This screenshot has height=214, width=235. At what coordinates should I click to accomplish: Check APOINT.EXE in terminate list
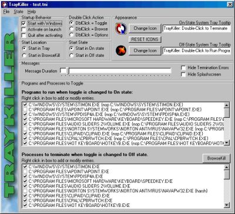[x=25, y=172]
